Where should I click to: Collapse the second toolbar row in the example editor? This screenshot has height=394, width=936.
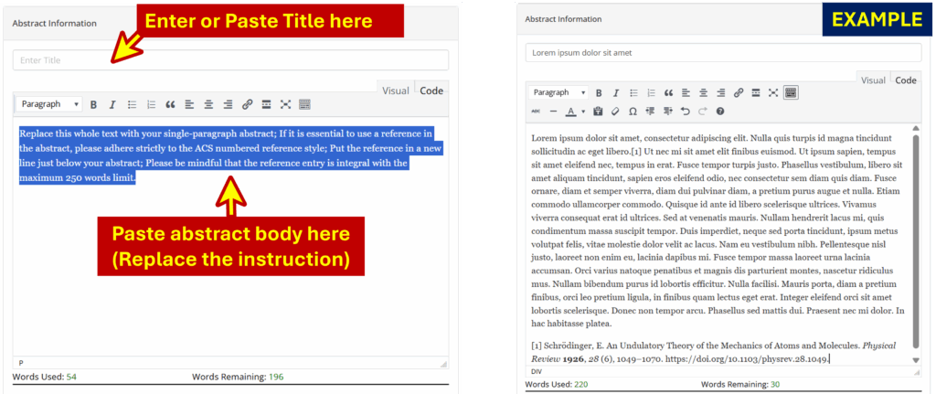(x=791, y=92)
